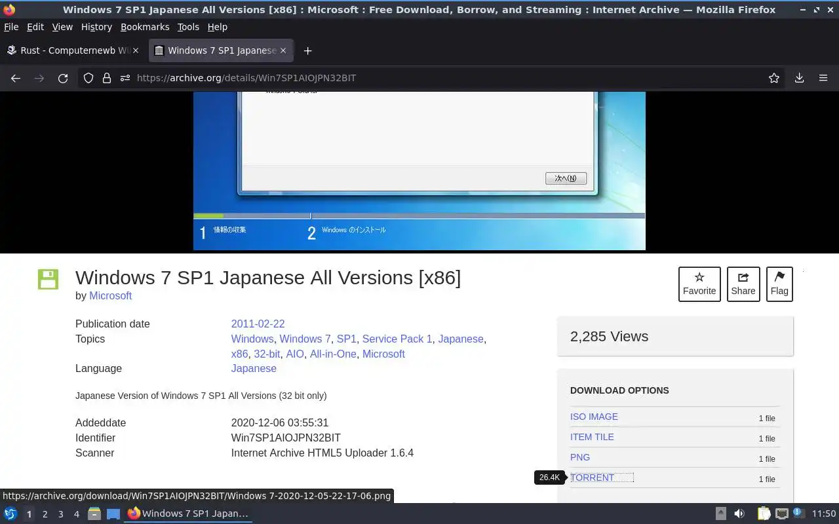Image resolution: width=839 pixels, height=524 pixels.
Task: Open the Windows 7 topic link
Action: 305,339
